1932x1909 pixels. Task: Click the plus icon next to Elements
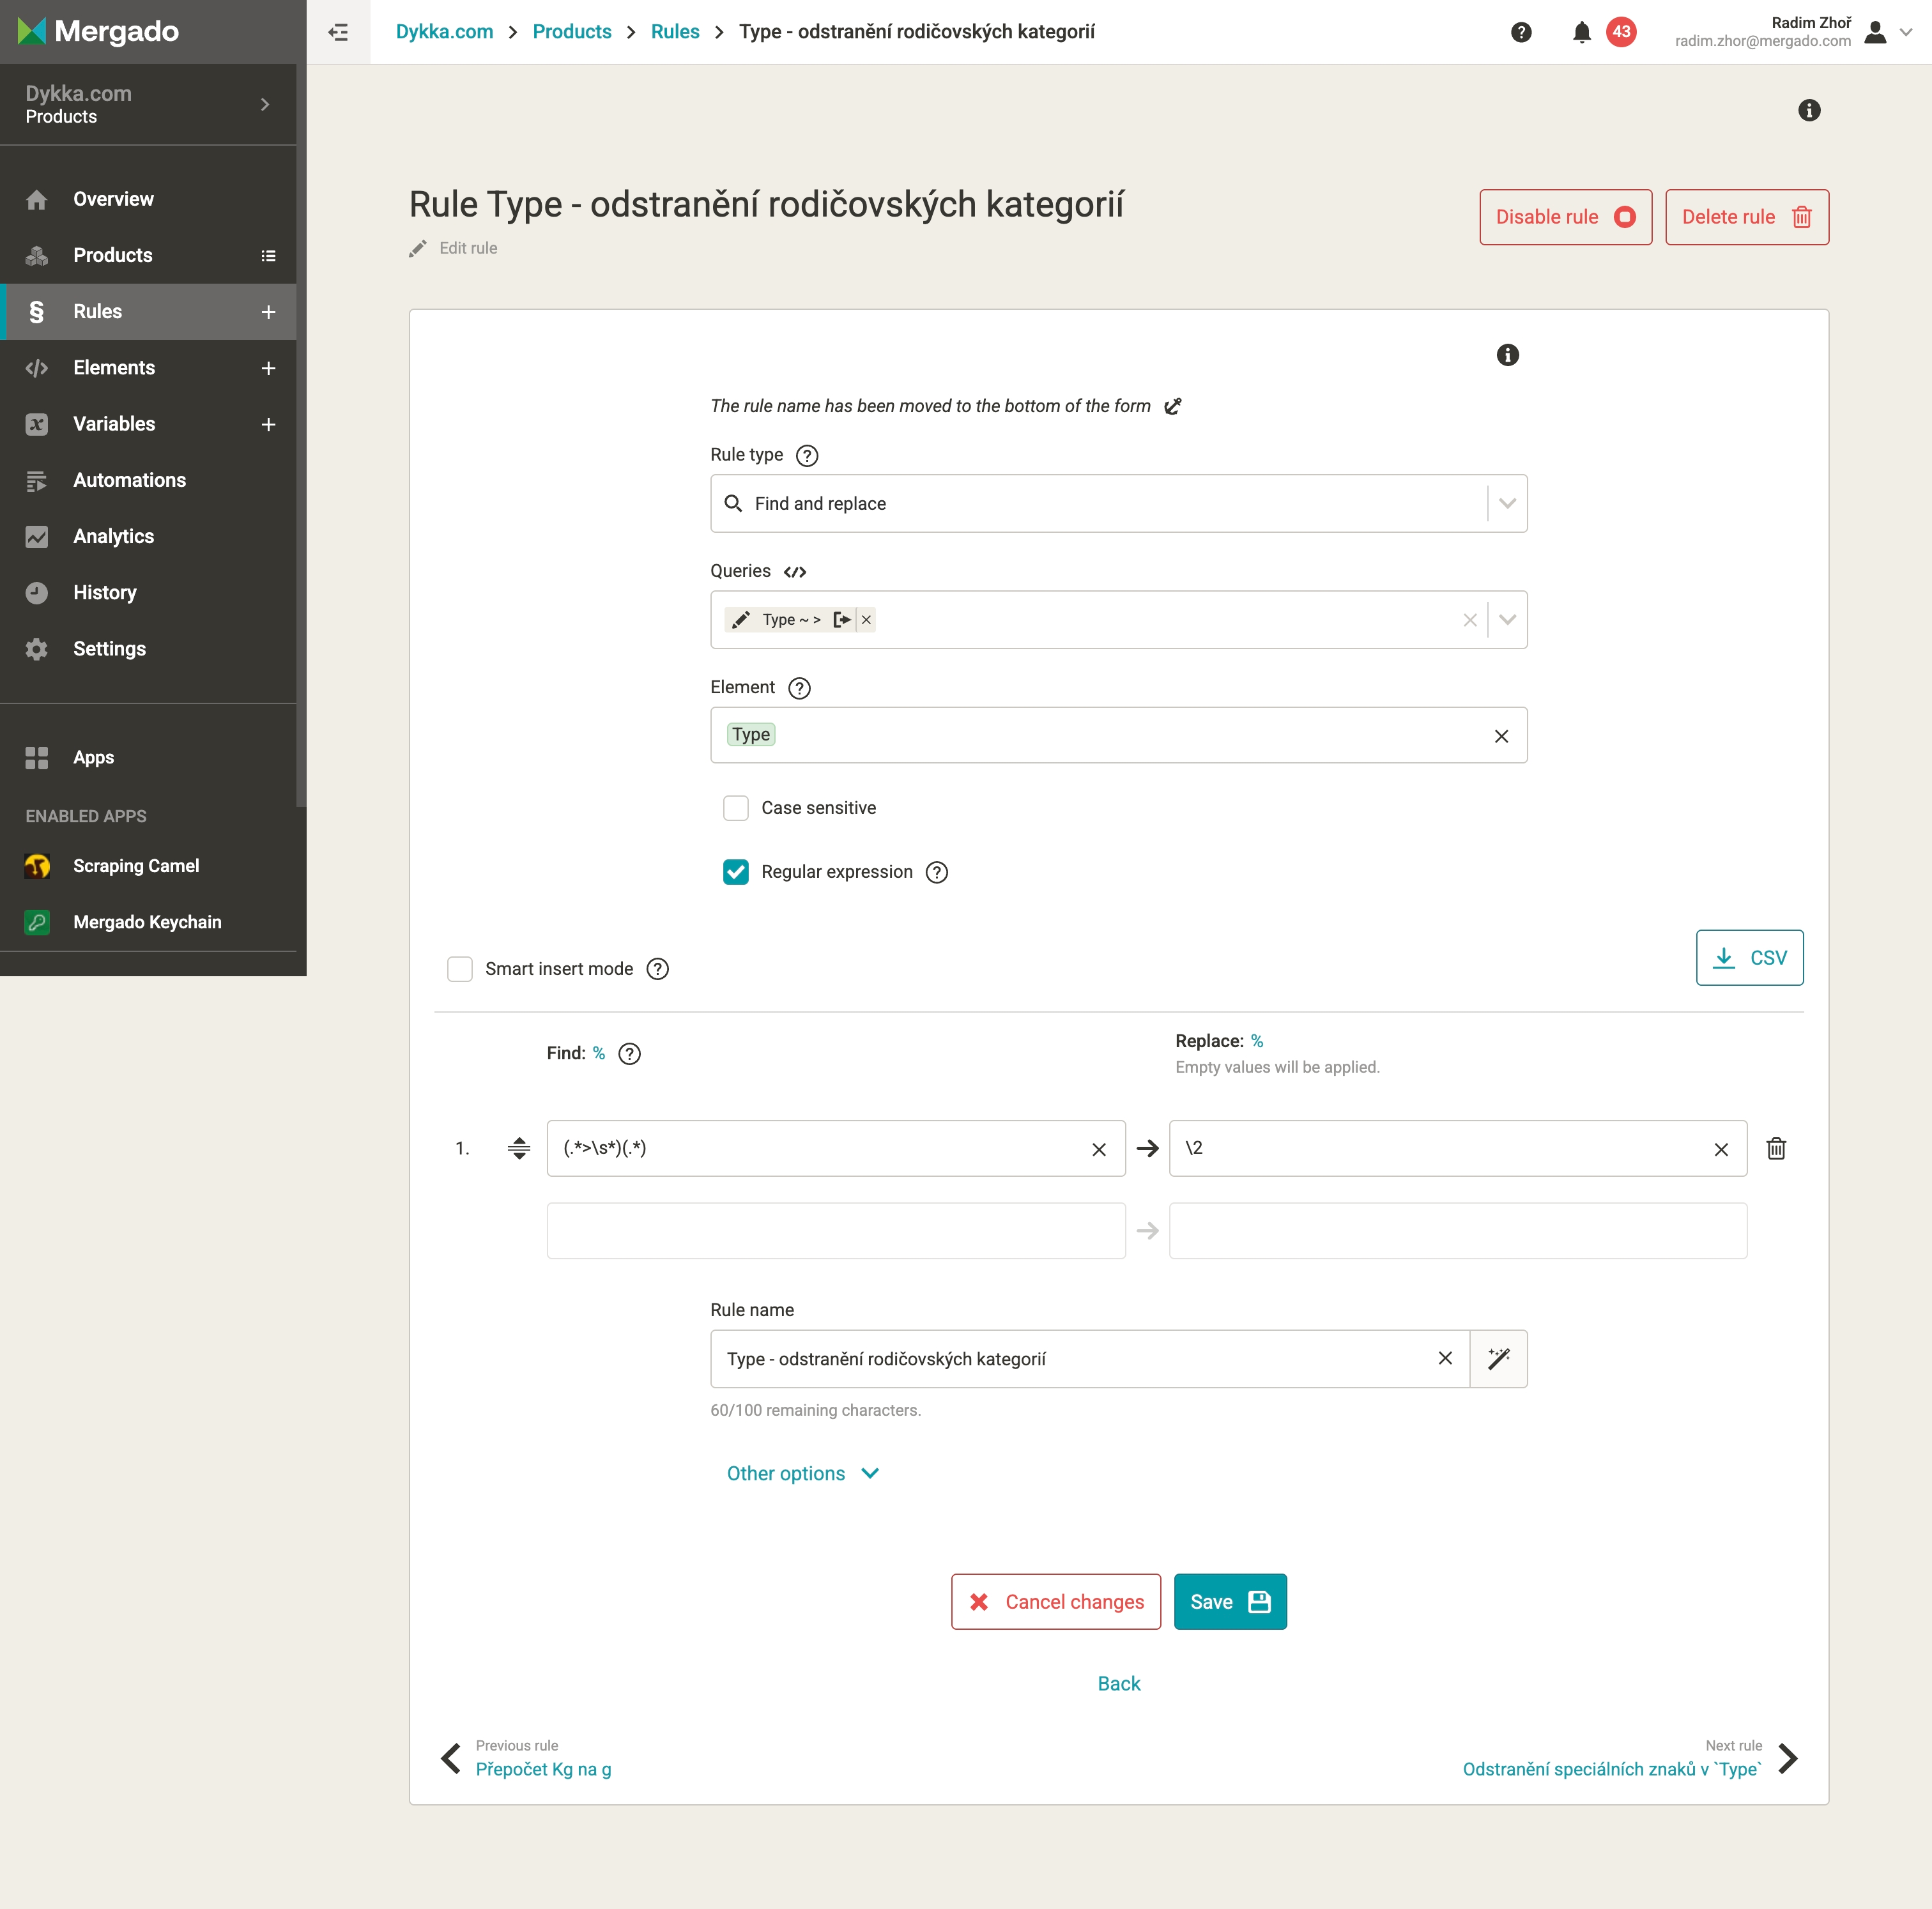click(x=268, y=368)
